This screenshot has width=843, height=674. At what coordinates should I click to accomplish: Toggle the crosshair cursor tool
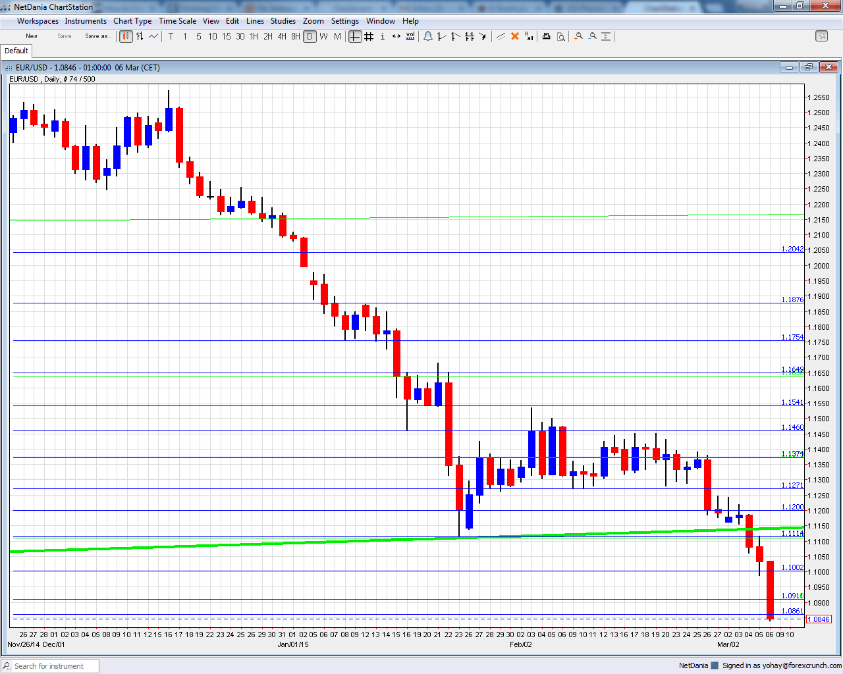(x=355, y=36)
